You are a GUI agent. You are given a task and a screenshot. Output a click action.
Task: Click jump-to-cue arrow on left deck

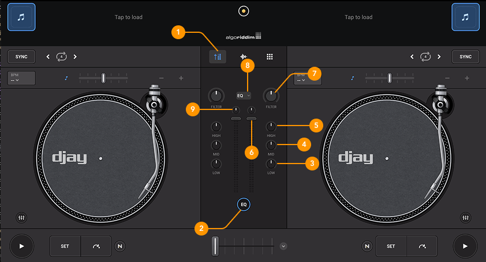96,246
